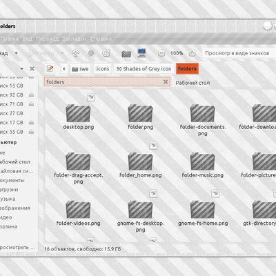Eject the 17 GB disk
This screenshot has height=276, width=276.
pyautogui.click(x=31, y=123)
